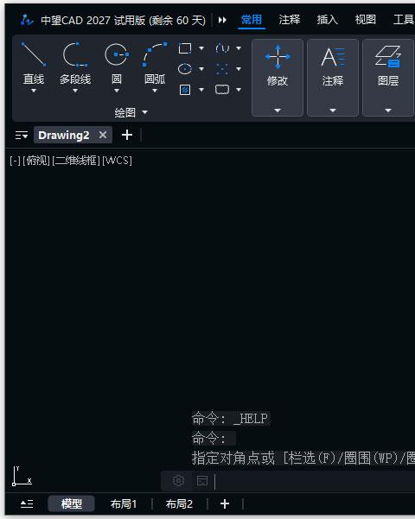Focus the command line input field
The height and width of the screenshot is (519, 415).
coord(314,481)
